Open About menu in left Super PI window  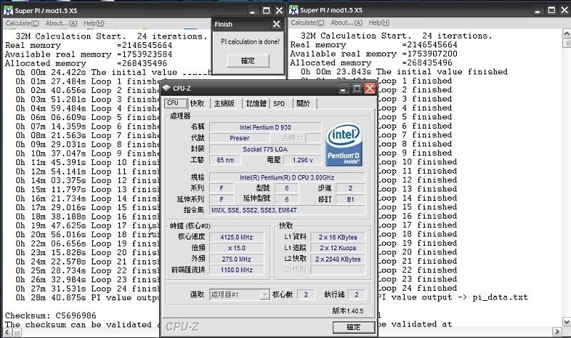point(61,24)
